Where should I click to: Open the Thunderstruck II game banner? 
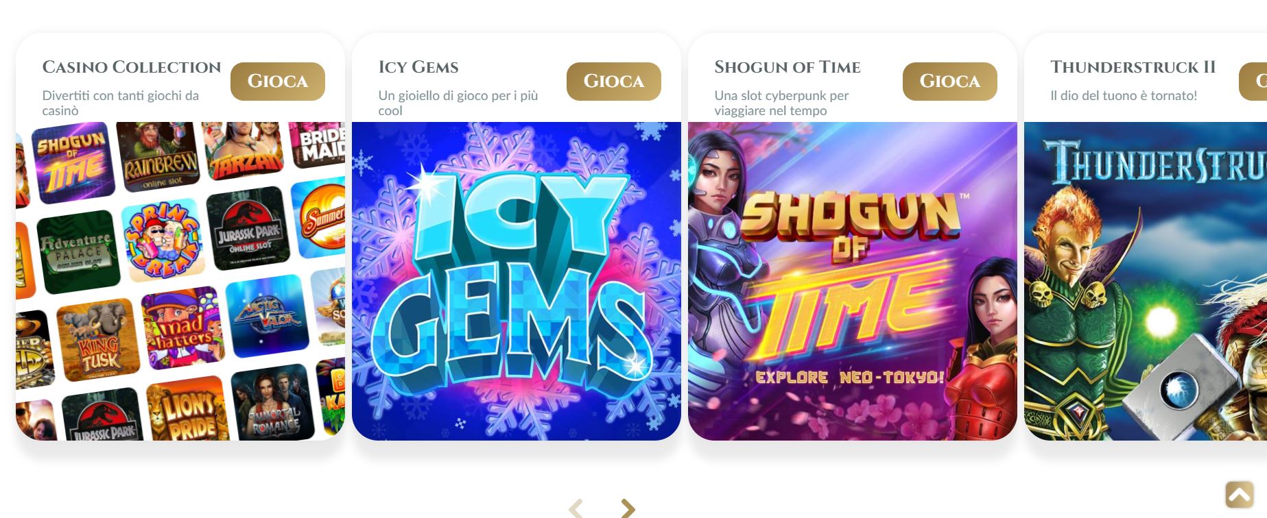pyautogui.click(x=1145, y=281)
